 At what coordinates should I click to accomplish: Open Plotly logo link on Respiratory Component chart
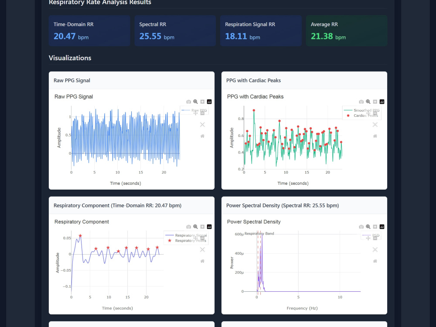[x=209, y=227]
